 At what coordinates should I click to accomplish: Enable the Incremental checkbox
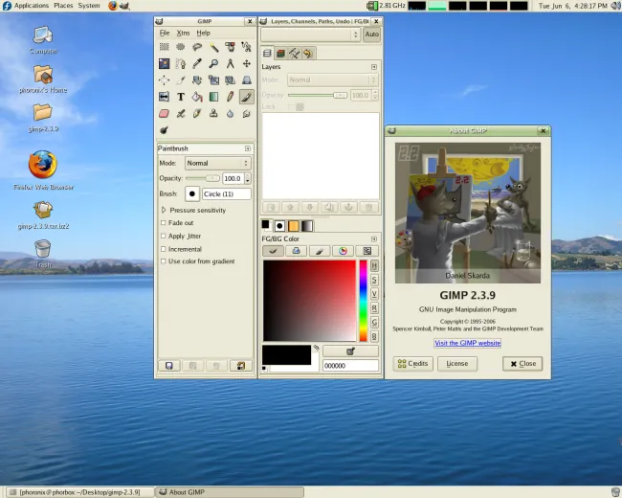tap(163, 249)
